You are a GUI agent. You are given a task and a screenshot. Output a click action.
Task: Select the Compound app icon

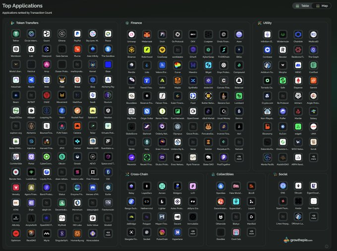239,65
